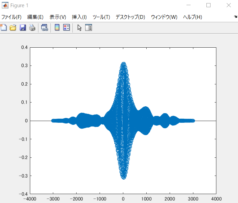Click the New Figure toolbar icon
Image resolution: width=238 pixels, height=203 pixels.
coord(3,27)
